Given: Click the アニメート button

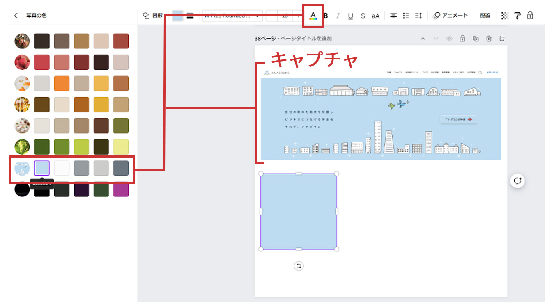Looking at the screenshot, I should pyautogui.click(x=451, y=16).
